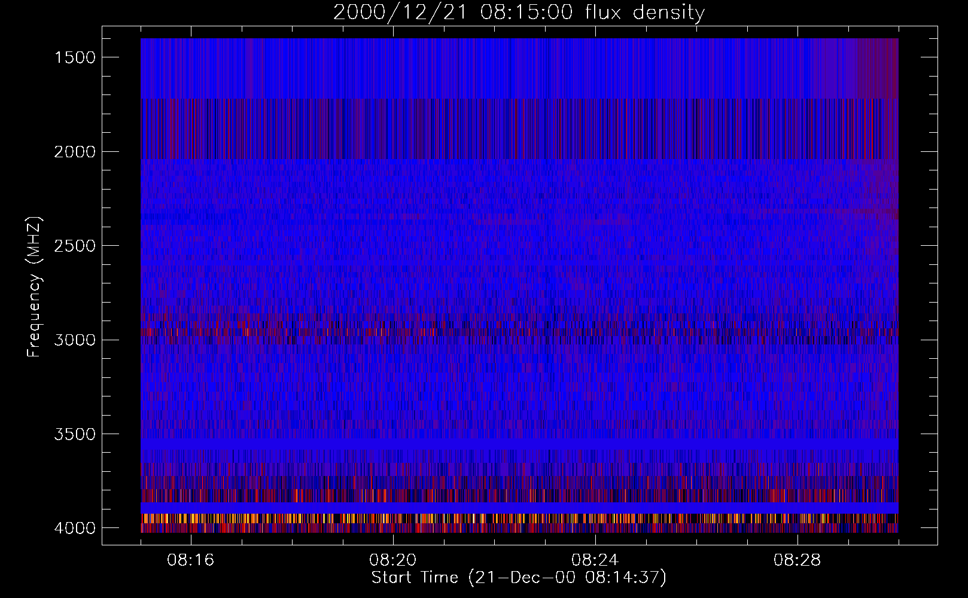Click the 08:24 time tick label
Viewport: 968px width, 598px height.
pos(595,560)
